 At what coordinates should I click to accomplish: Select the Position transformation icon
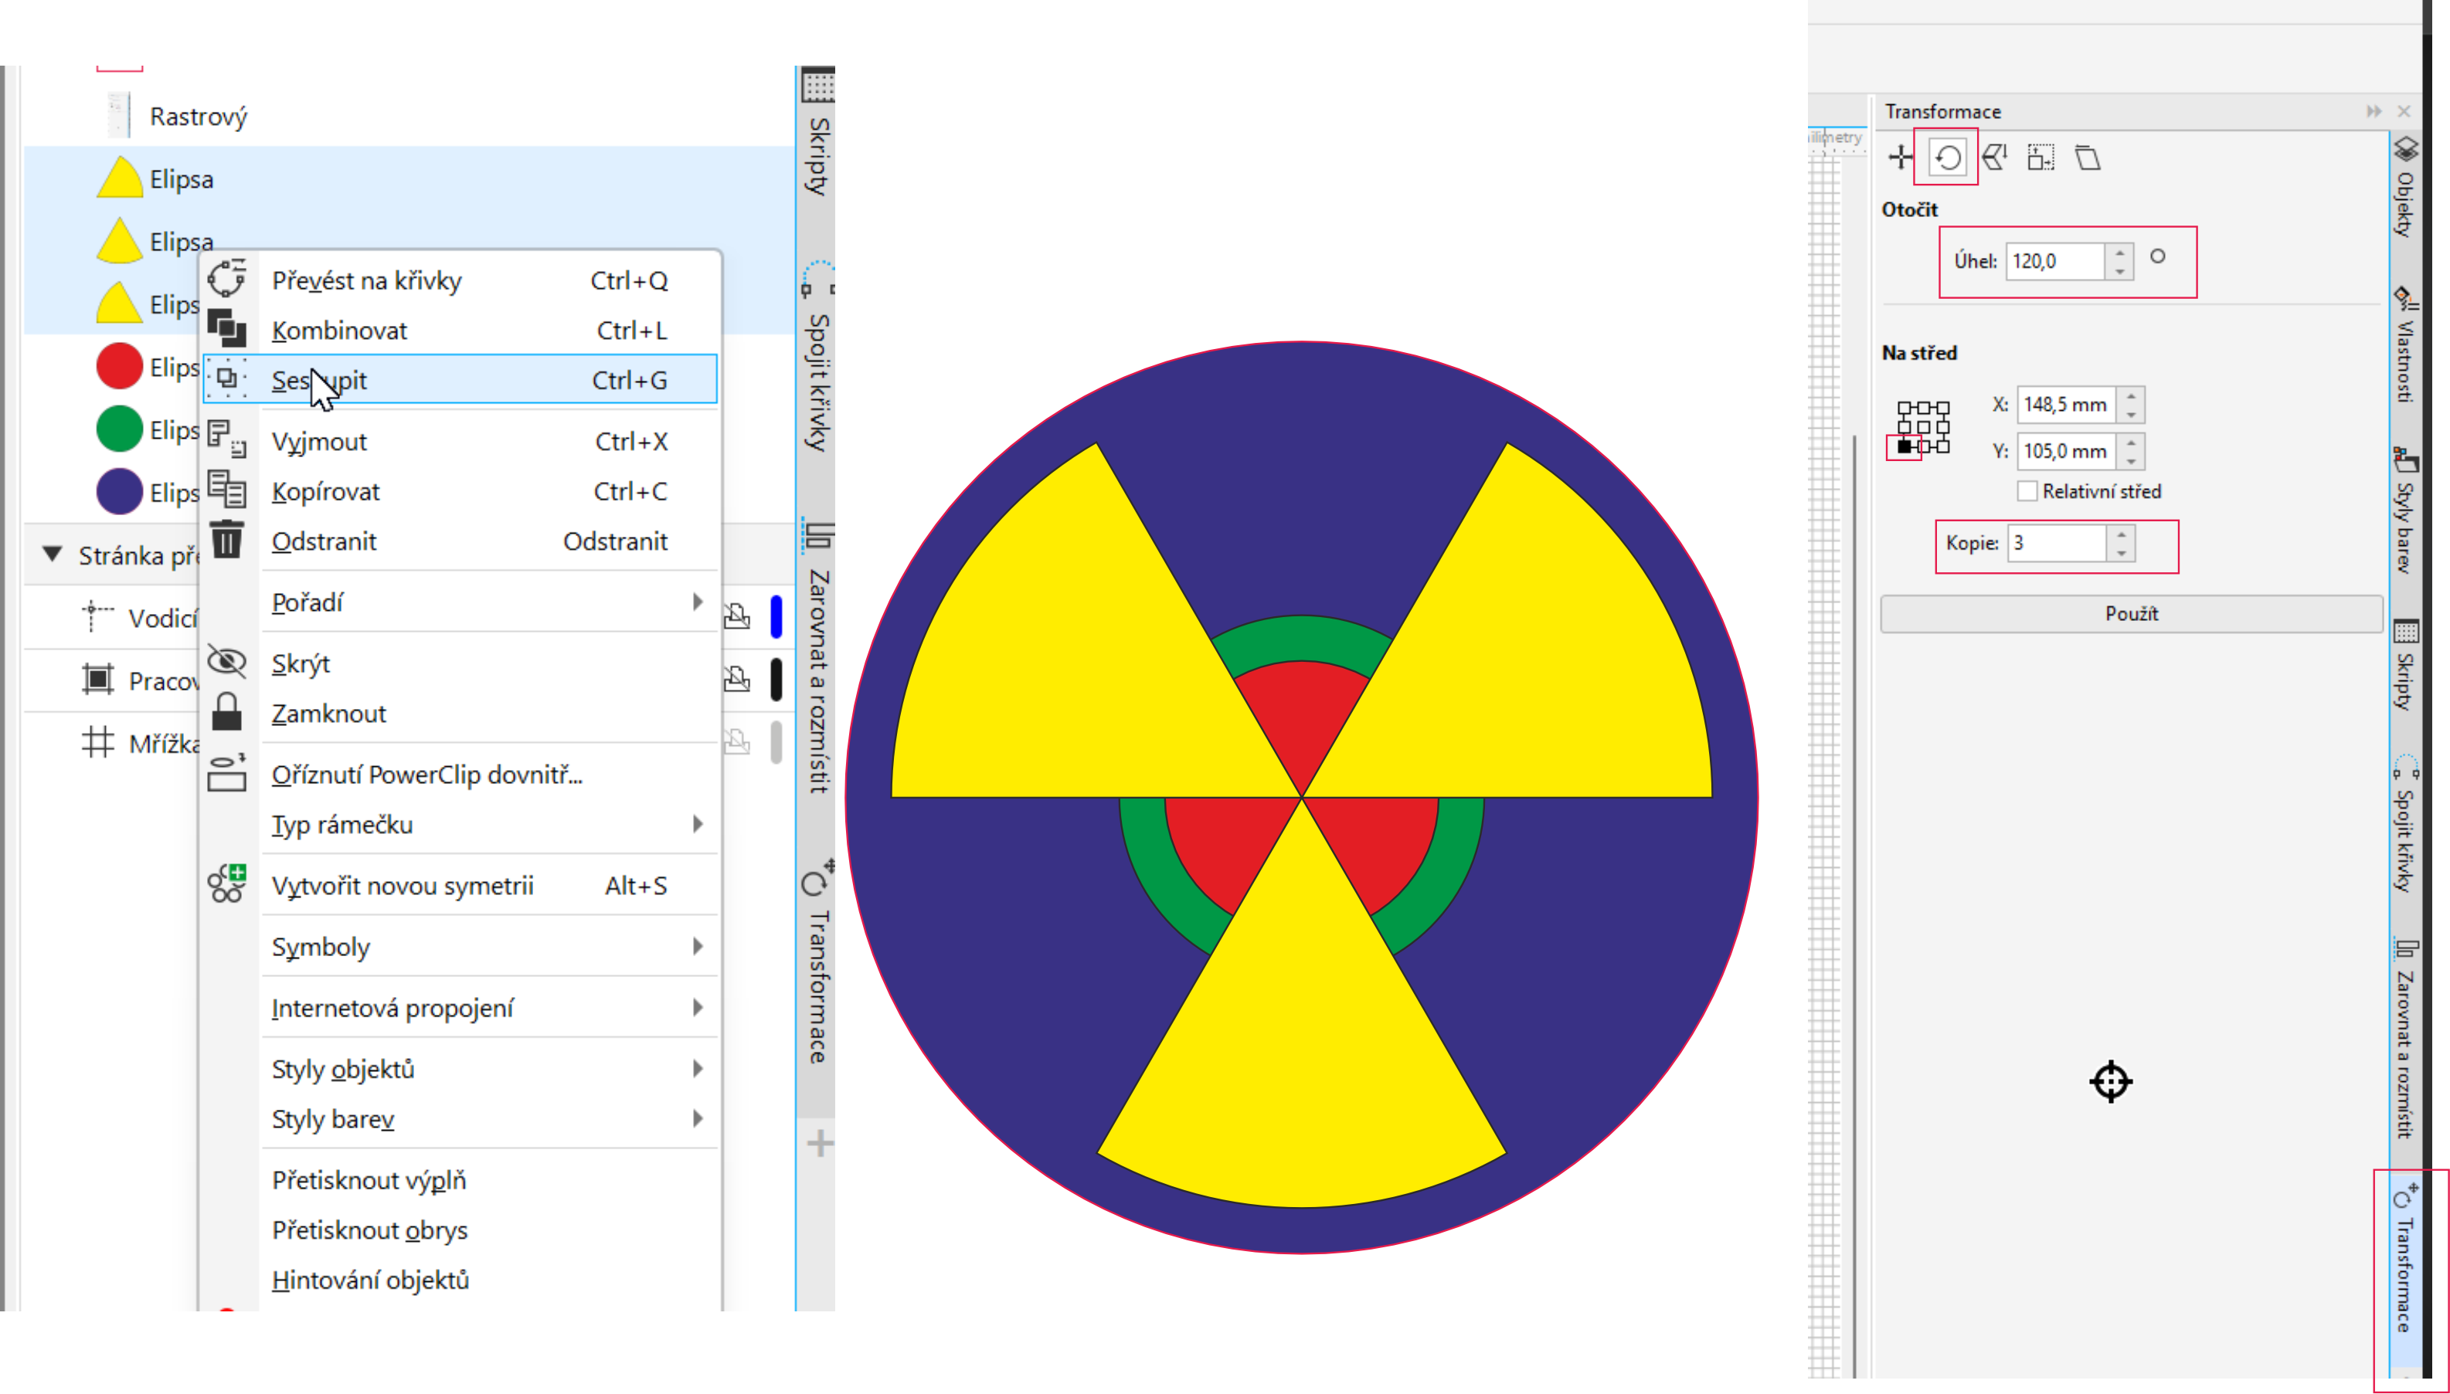point(1900,157)
